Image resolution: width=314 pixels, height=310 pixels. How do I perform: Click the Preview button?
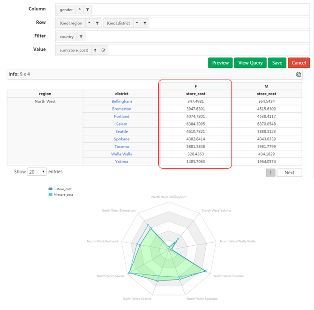[220, 63]
